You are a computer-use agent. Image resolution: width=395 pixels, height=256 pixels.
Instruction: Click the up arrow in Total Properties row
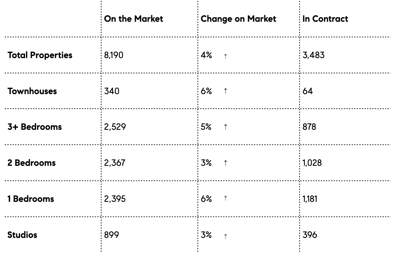click(x=225, y=56)
